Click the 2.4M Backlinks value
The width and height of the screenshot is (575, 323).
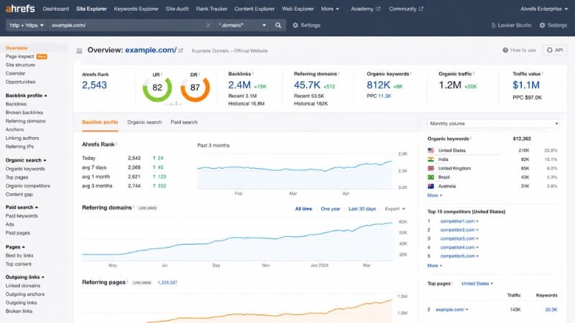239,85
